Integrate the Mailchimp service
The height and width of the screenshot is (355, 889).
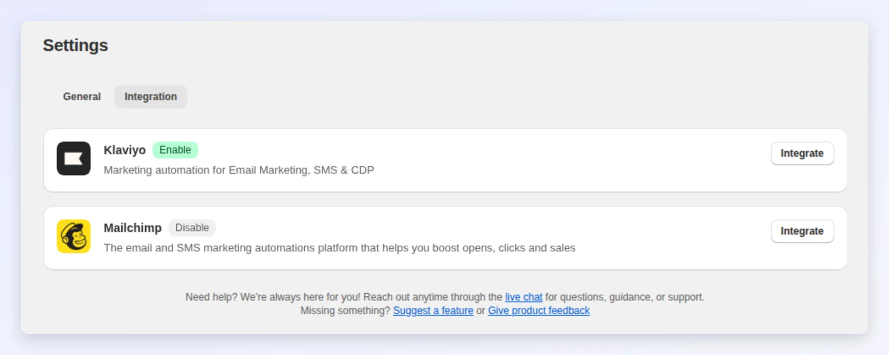click(x=802, y=231)
